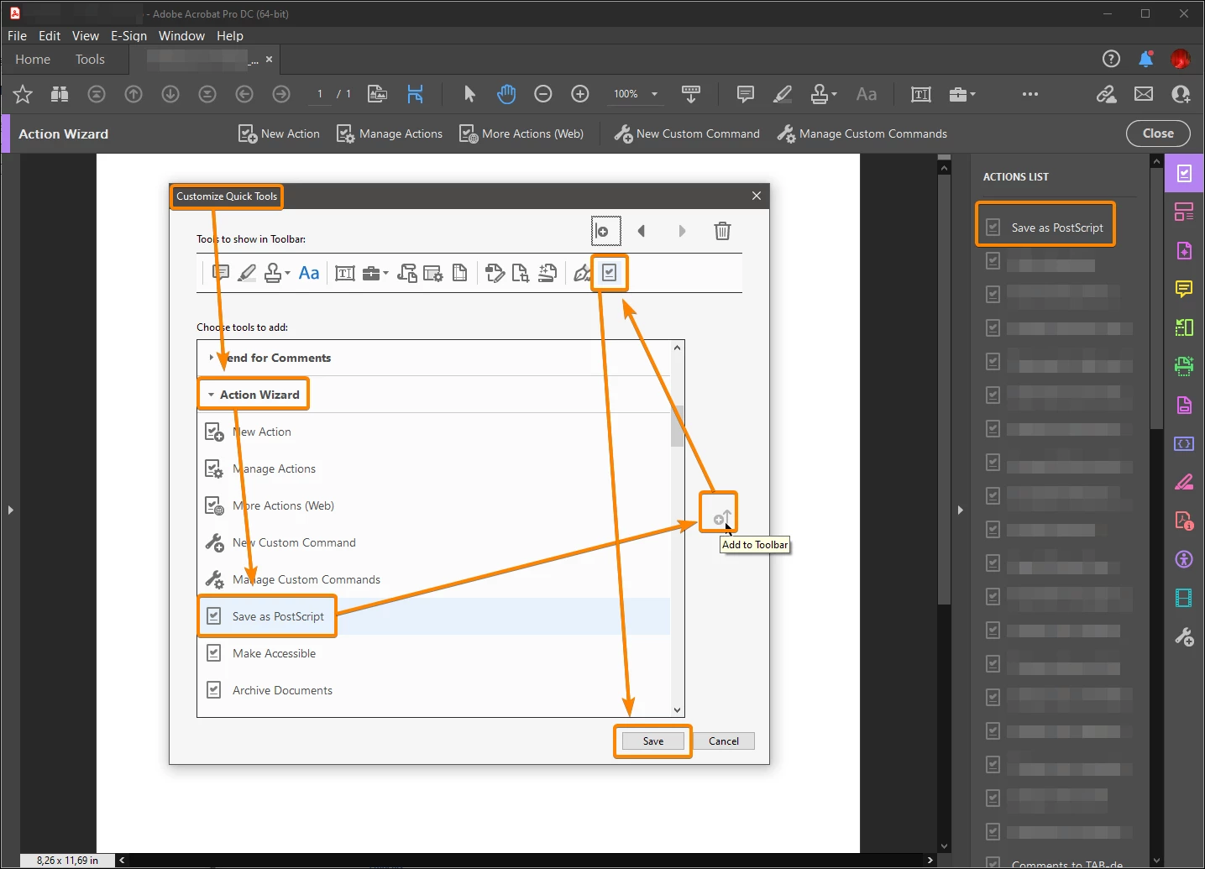The height and width of the screenshot is (869, 1205).
Task: Select New Action in dialog tools list
Action: [434, 432]
